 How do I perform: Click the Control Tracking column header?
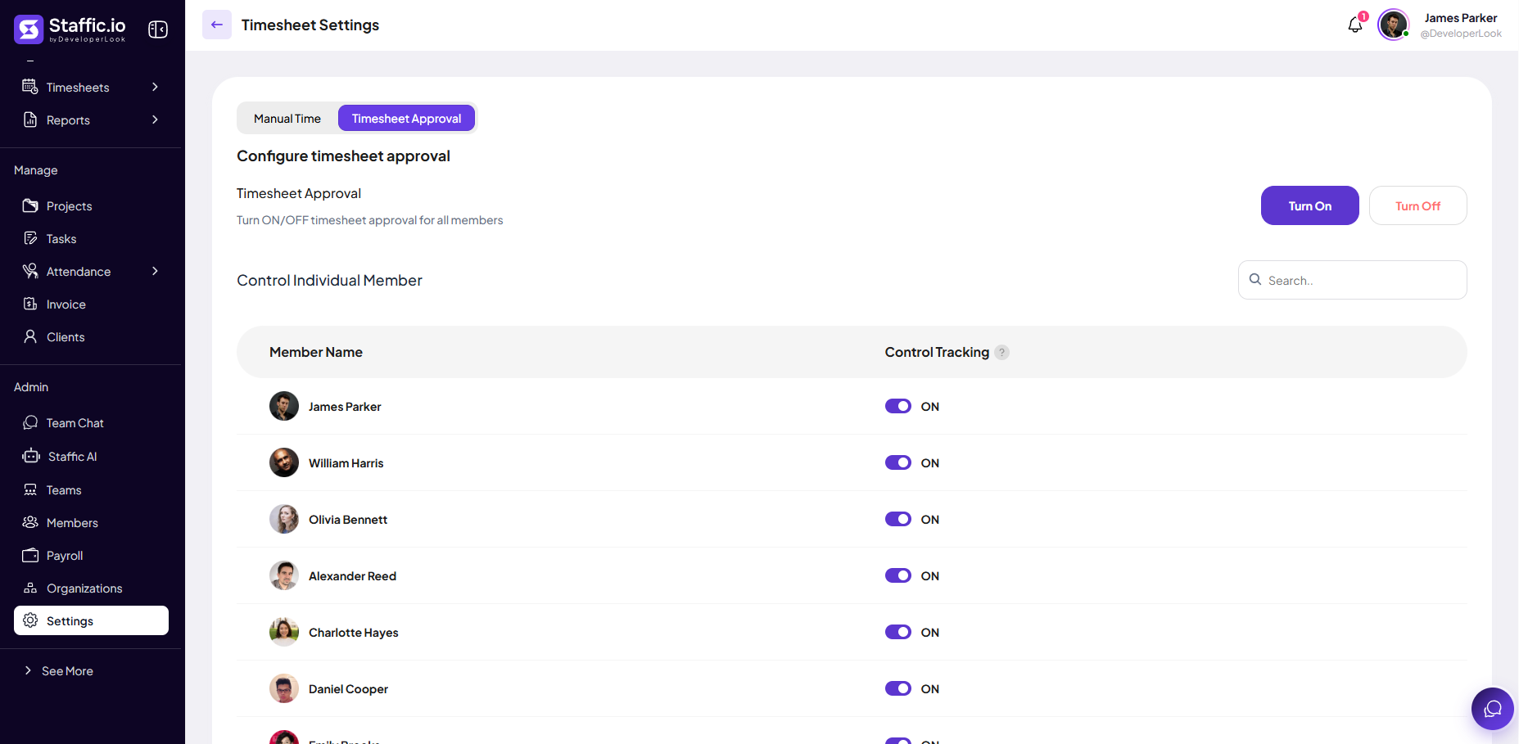(937, 352)
